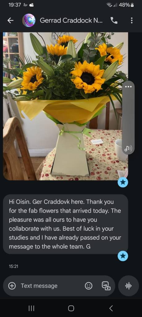The height and width of the screenshot is (317, 142).
Task: Open the gallery and camera attach icon
Action: 106,286
